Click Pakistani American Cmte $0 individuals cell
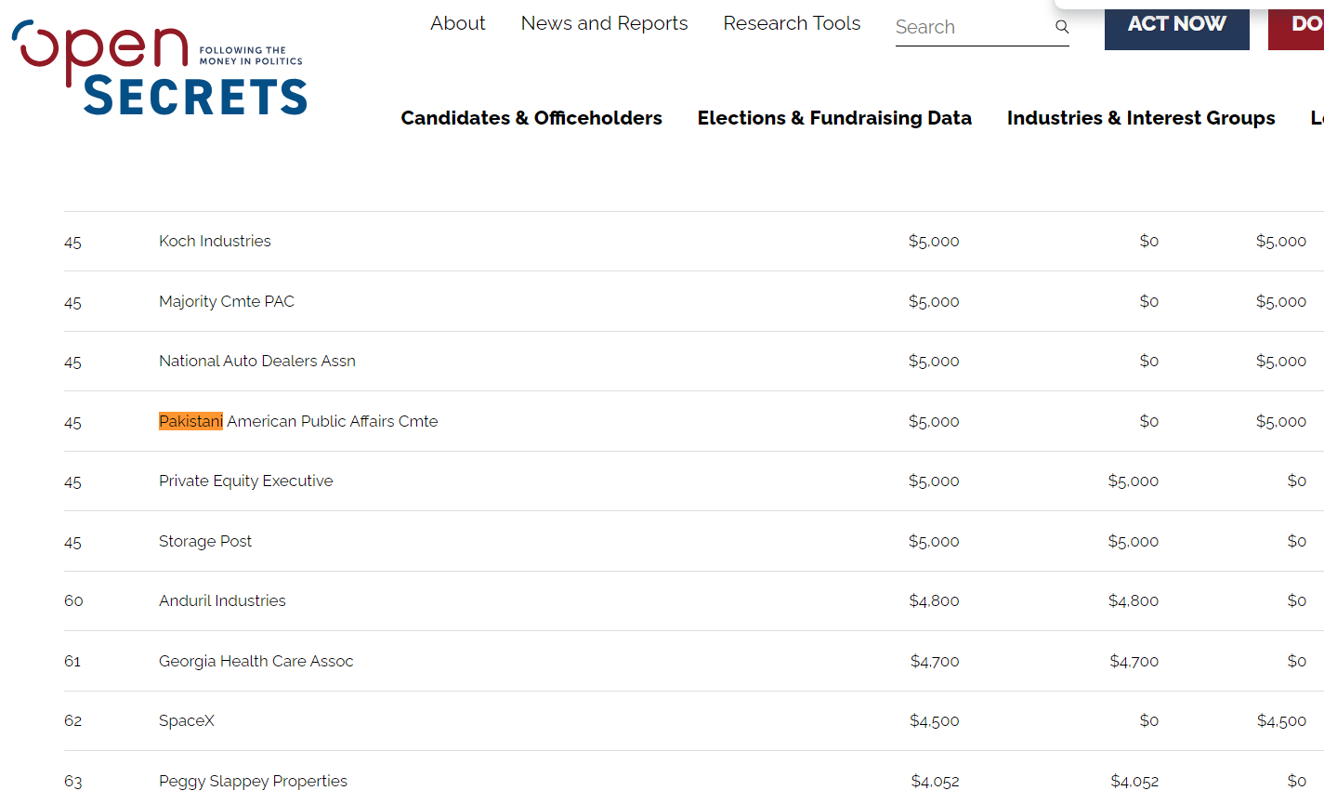The width and height of the screenshot is (1324, 804). (1149, 421)
